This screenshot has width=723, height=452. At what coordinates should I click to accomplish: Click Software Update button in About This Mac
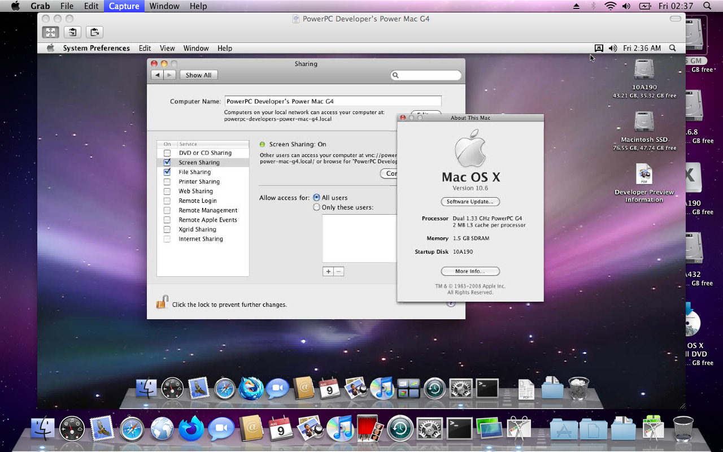point(470,202)
